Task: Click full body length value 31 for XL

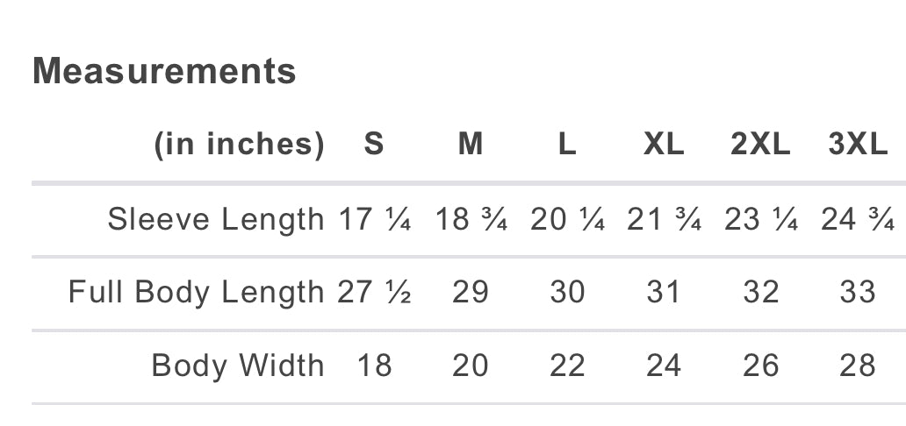Action: 664,292
